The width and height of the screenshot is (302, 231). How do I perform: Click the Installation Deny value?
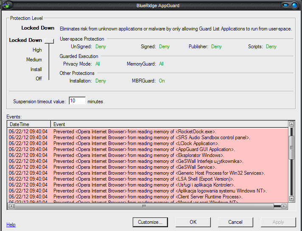pyautogui.click(x=101, y=81)
